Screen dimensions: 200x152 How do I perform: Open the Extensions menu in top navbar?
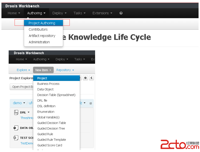tap(102, 13)
